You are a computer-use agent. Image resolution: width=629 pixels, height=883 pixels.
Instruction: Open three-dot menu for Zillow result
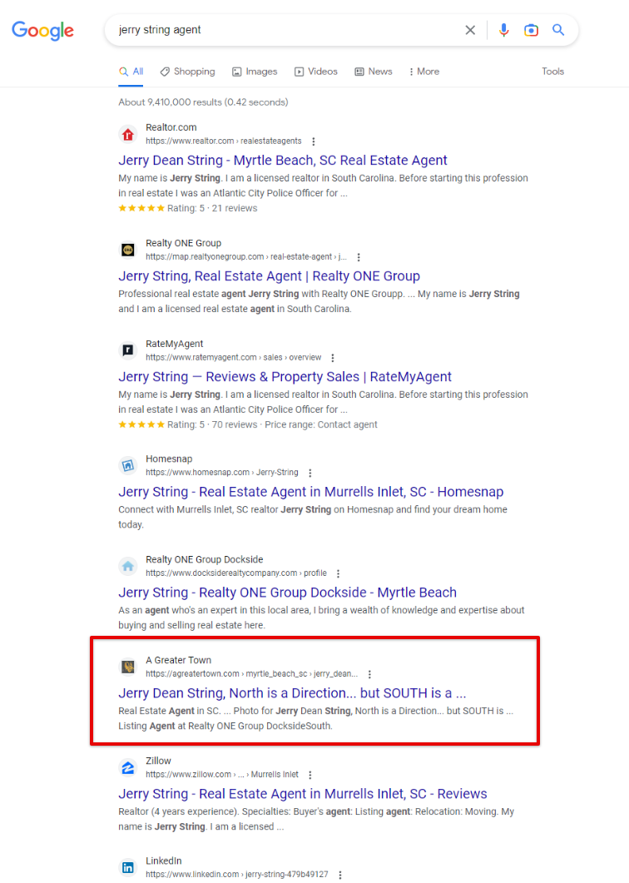pyautogui.click(x=310, y=775)
